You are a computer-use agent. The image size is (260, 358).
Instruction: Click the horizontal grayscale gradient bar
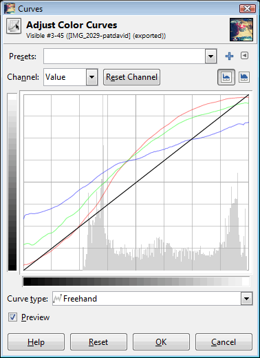coord(136,282)
